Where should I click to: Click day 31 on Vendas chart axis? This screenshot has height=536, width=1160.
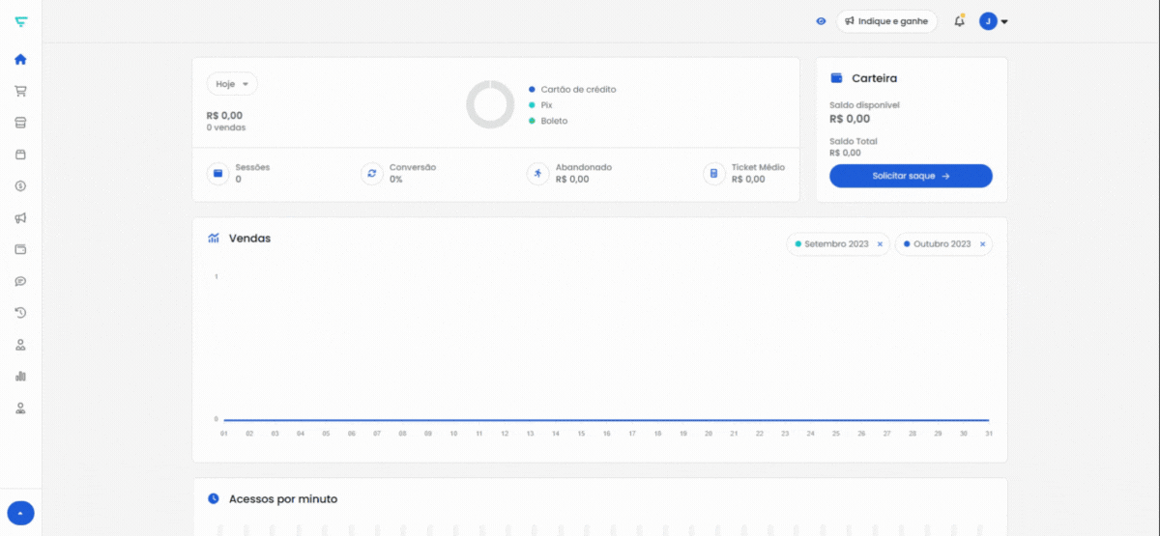pos(989,434)
